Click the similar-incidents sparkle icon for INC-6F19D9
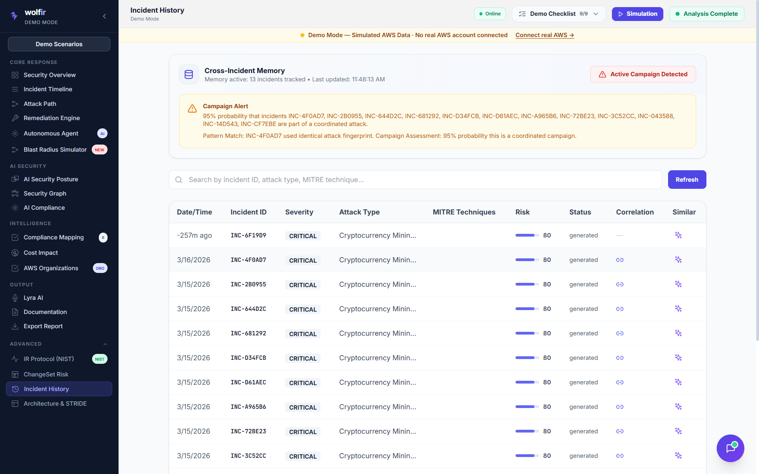The image size is (759, 474). (678, 235)
